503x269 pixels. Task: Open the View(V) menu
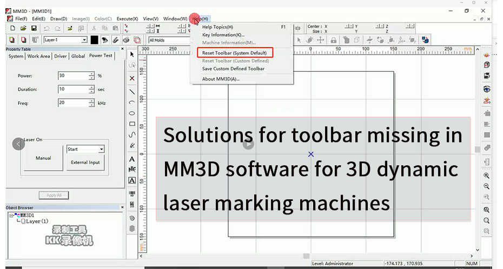[151, 18]
